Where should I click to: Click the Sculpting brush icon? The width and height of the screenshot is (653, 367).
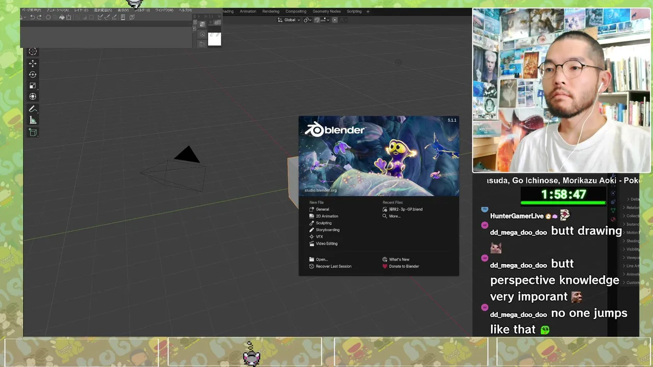point(312,223)
